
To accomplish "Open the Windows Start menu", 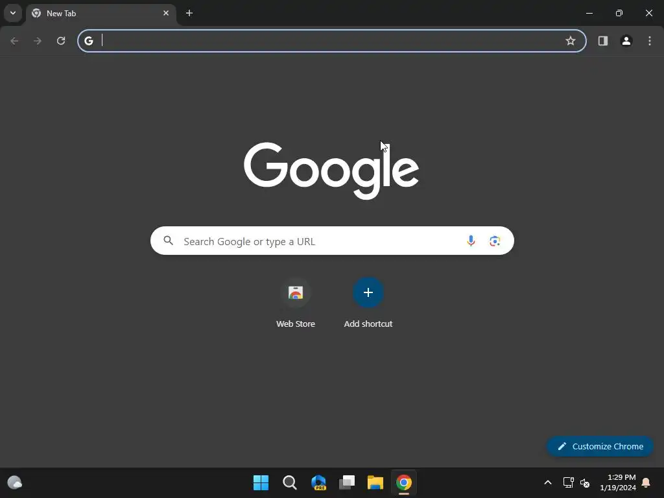I will click(261, 482).
